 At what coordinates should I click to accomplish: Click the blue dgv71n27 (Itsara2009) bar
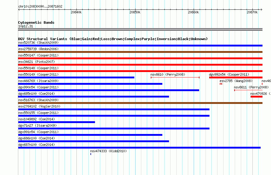[x=114, y=129]
